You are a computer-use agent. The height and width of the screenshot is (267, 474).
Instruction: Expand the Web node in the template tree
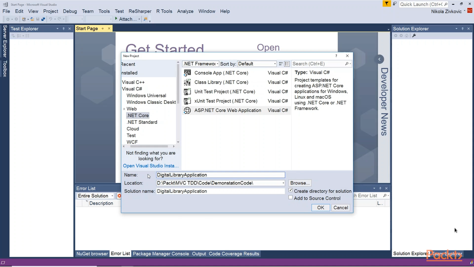[124, 109]
